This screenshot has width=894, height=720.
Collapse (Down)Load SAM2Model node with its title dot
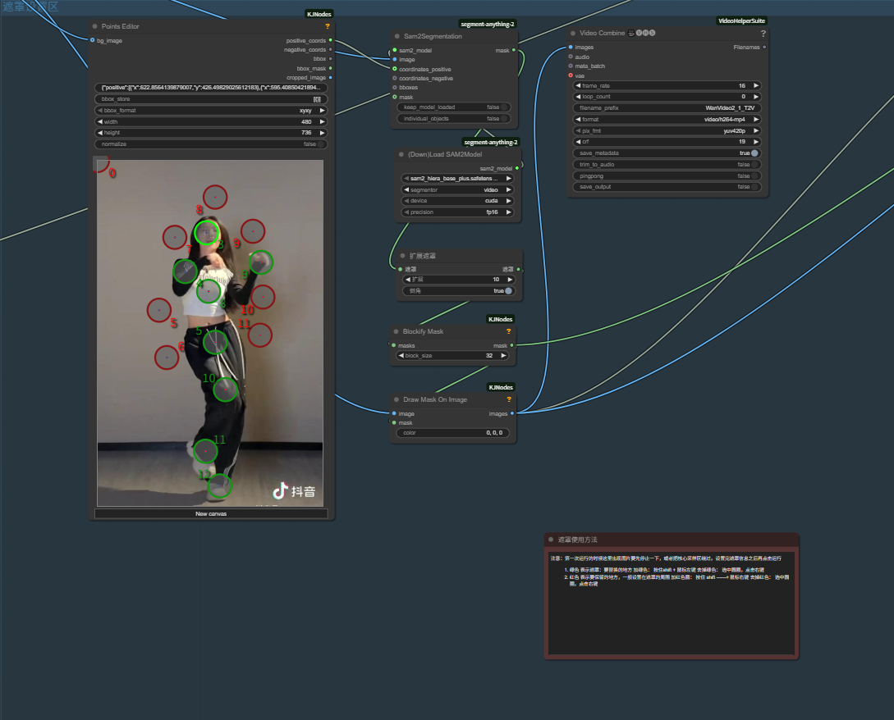[401, 154]
